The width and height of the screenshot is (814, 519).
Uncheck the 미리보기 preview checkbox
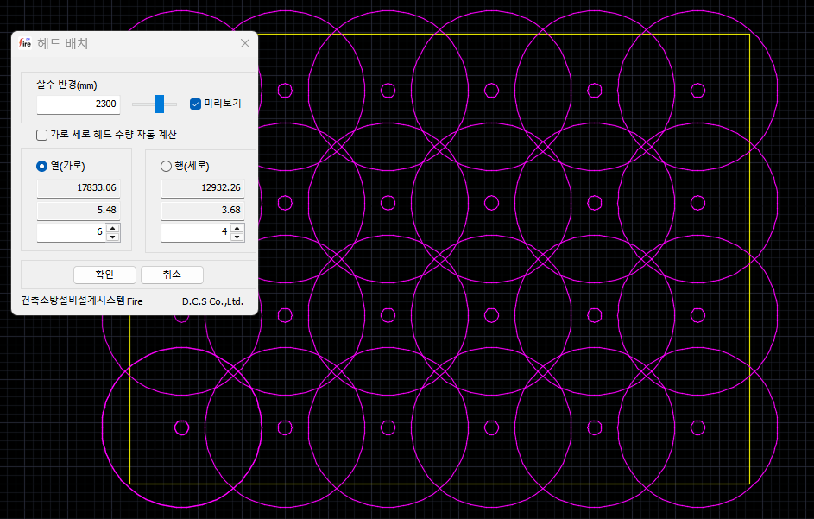pos(195,104)
